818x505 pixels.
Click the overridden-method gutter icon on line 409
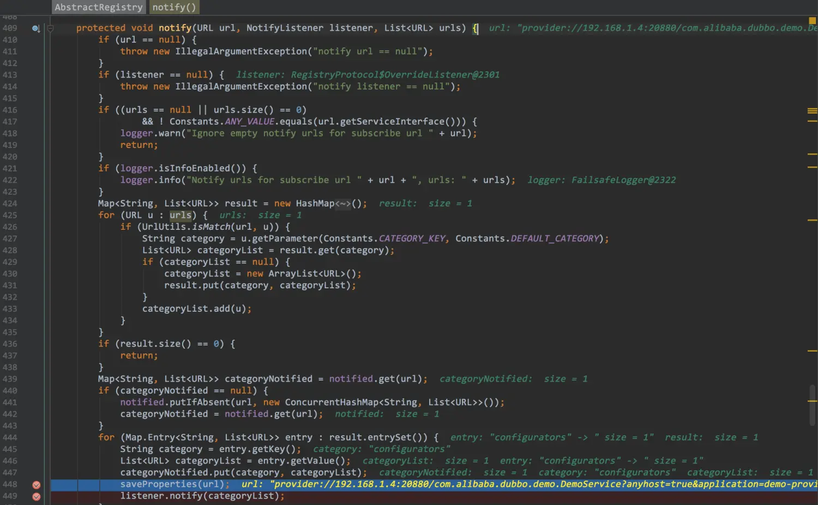tap(36, 28)
